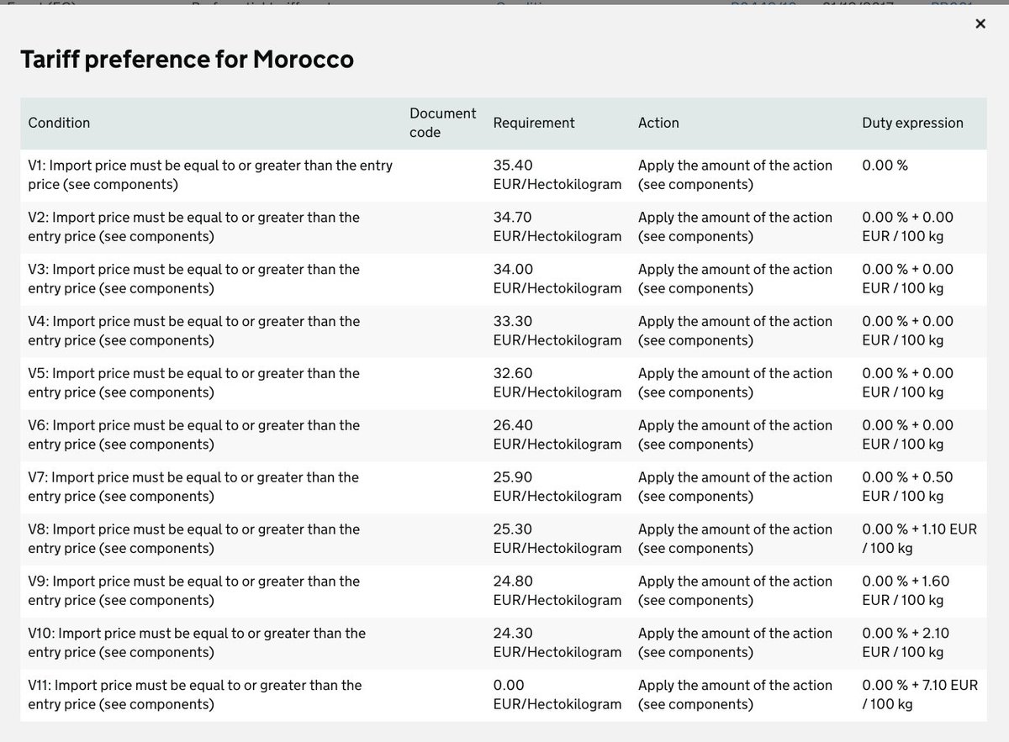This screenshot has height=742, width=1009.
Task: Click the Document code column header
Action: pyautogui.click(x=442, y=123)
